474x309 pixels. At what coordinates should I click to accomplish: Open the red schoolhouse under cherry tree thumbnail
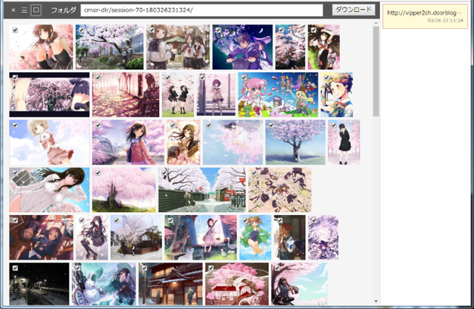237,284
